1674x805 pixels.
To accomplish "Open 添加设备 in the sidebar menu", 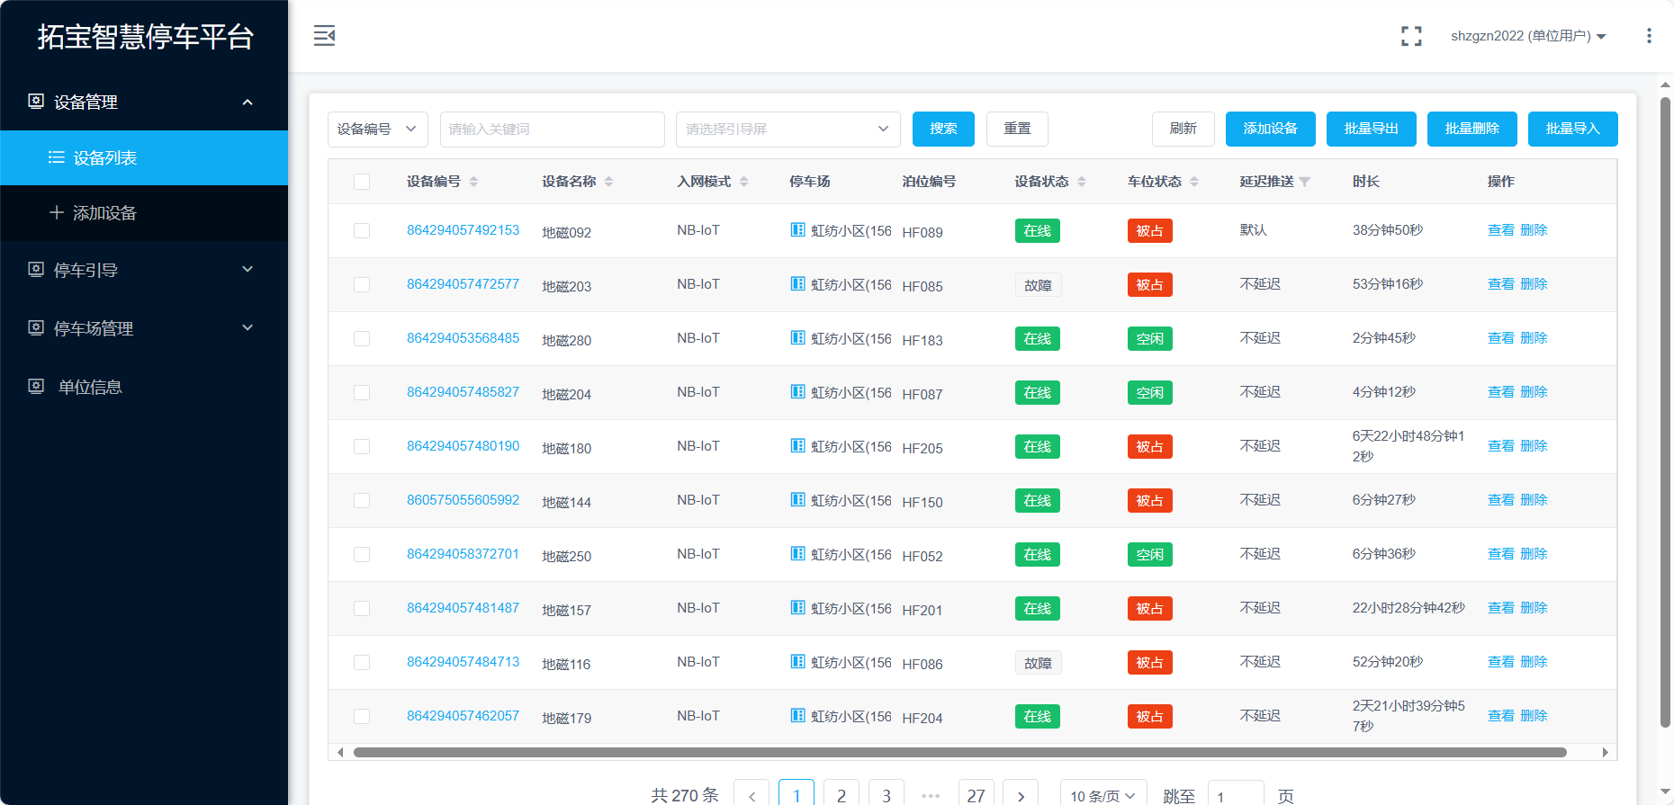I will pyautogui.click(x=104, y=213).
